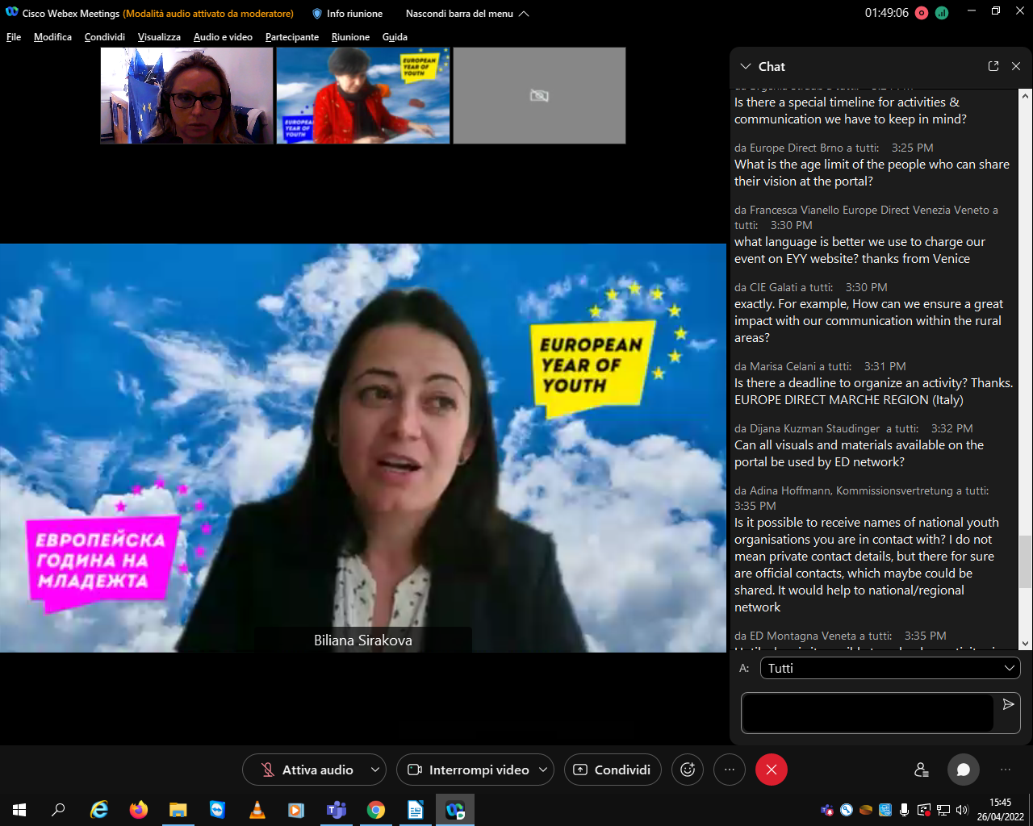Open Google Chrome from taskbar
The height and width of the screenshot is (826, 1033).
[376, 810]
